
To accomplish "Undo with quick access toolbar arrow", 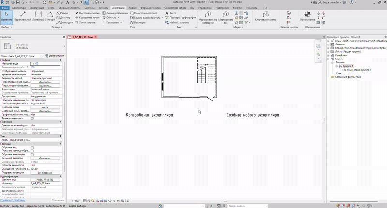I will [30, 2].
